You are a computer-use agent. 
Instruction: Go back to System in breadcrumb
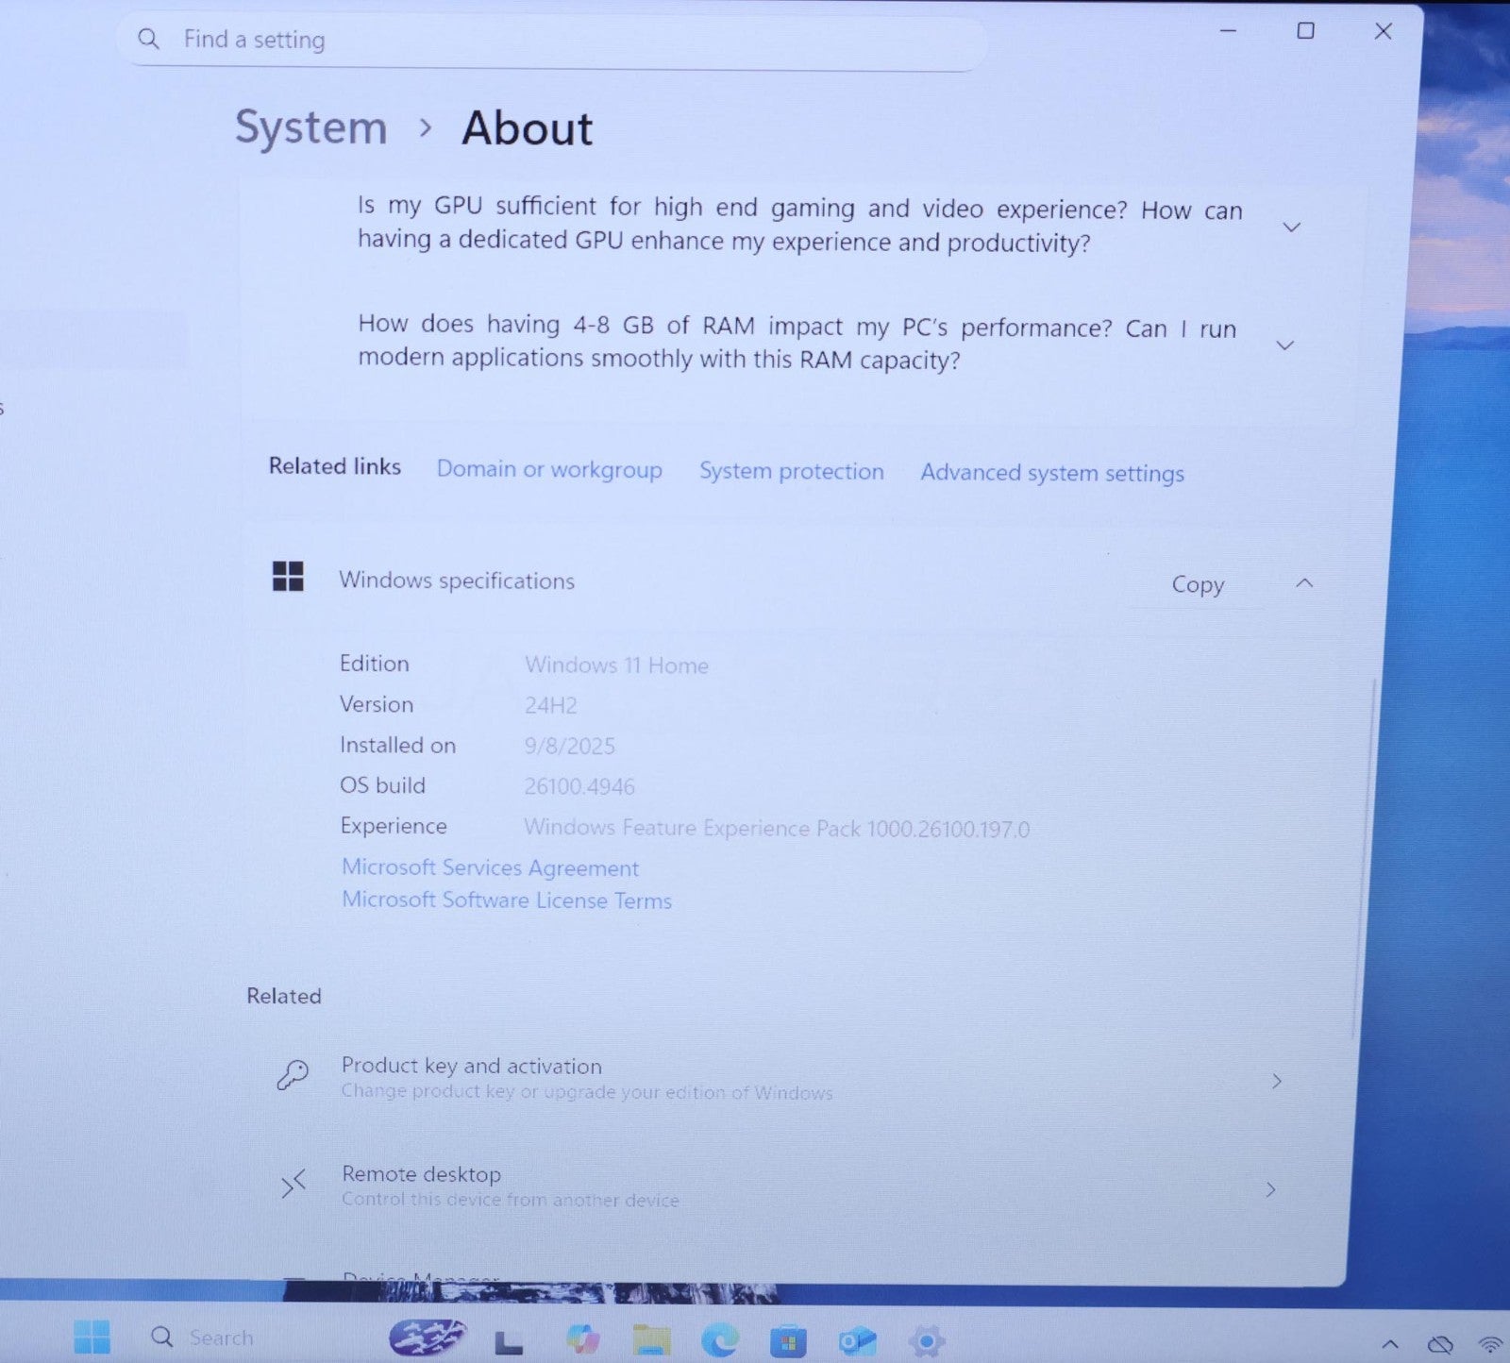click(x=310, y=127)
